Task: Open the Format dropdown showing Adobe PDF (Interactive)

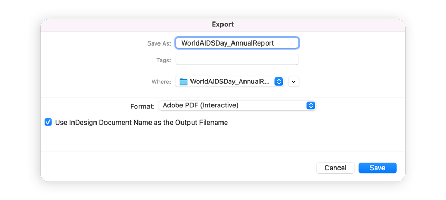Action: click(237, 106)
